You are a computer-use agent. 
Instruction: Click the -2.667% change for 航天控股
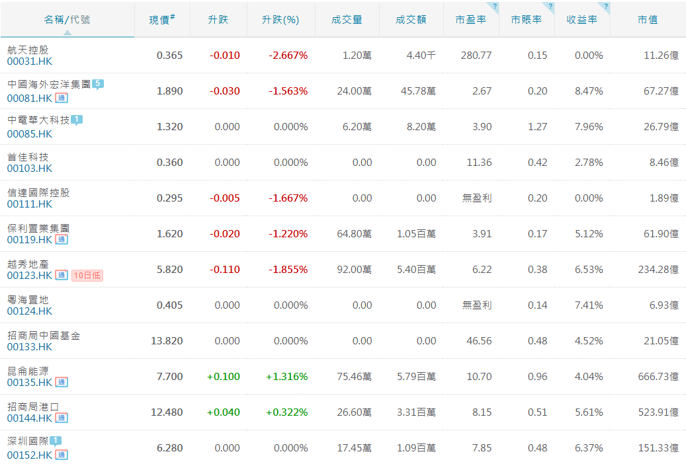[288, 56]
